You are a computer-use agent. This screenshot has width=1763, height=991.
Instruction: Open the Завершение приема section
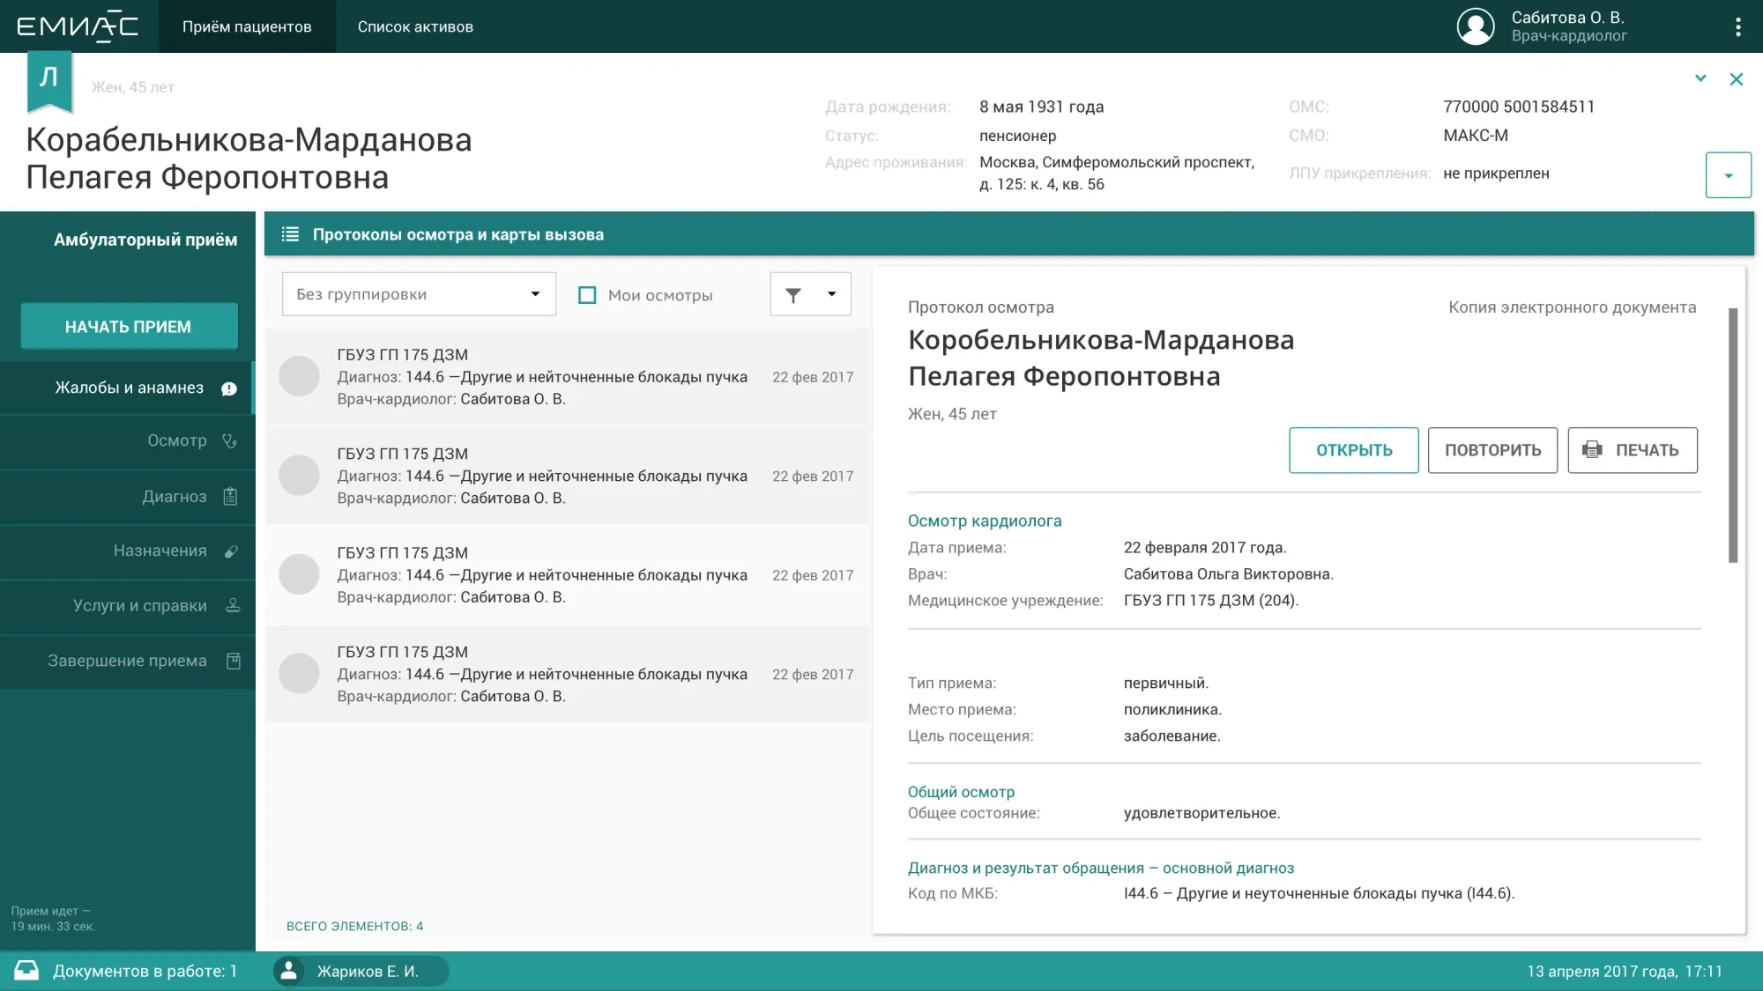(x=128, y=661)
